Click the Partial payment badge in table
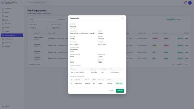Image resolution: width=194 pixels, height=109 pixels. [154, 45]
